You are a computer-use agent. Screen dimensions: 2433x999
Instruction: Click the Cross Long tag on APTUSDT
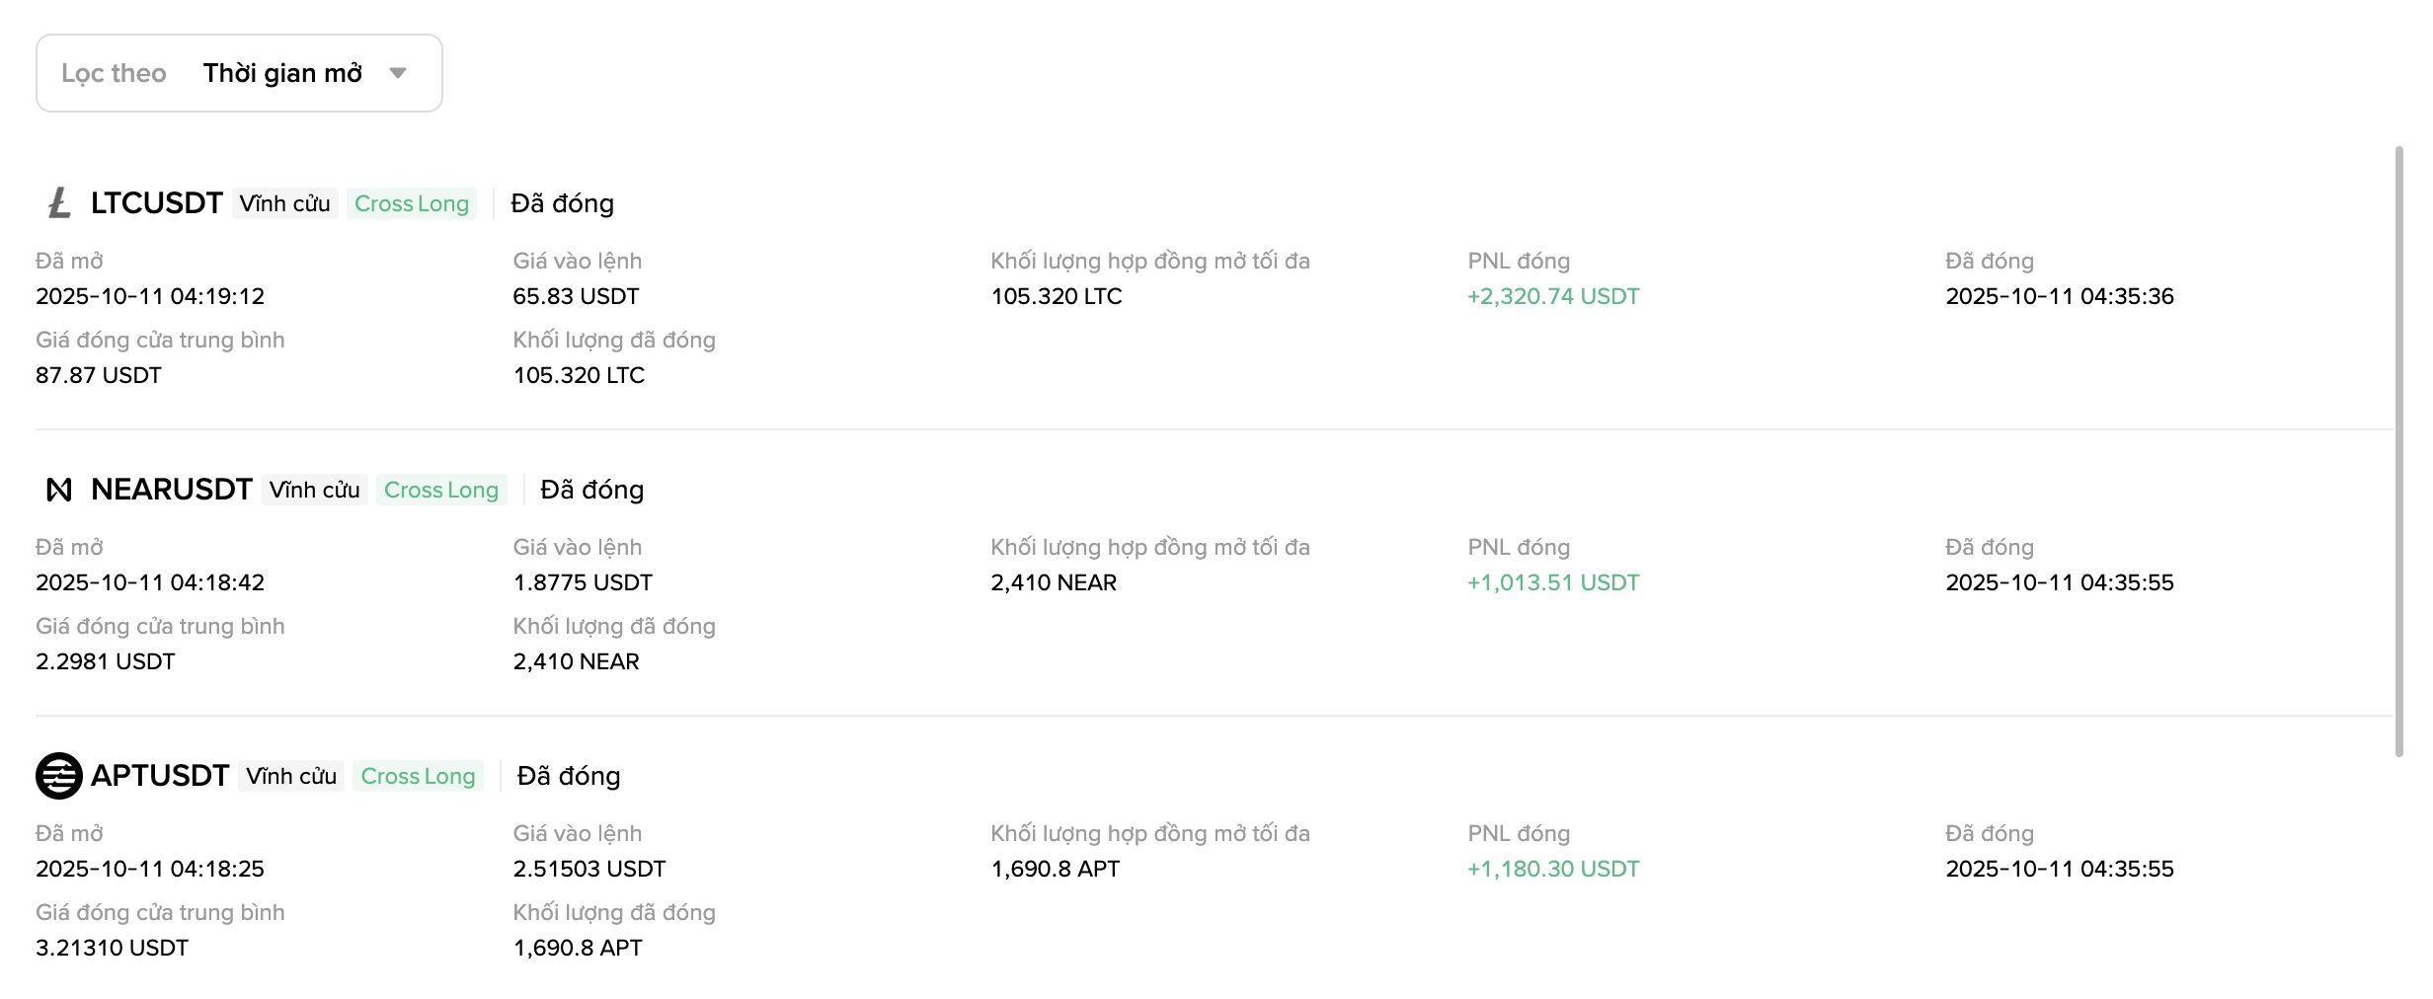click(418, 776)
